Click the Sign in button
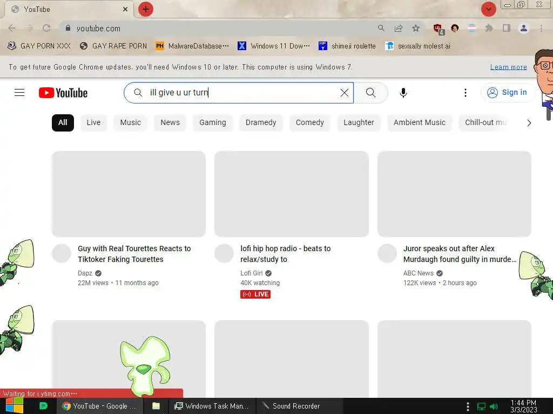This screenshot has height=414, width=553. pos(507,93)
